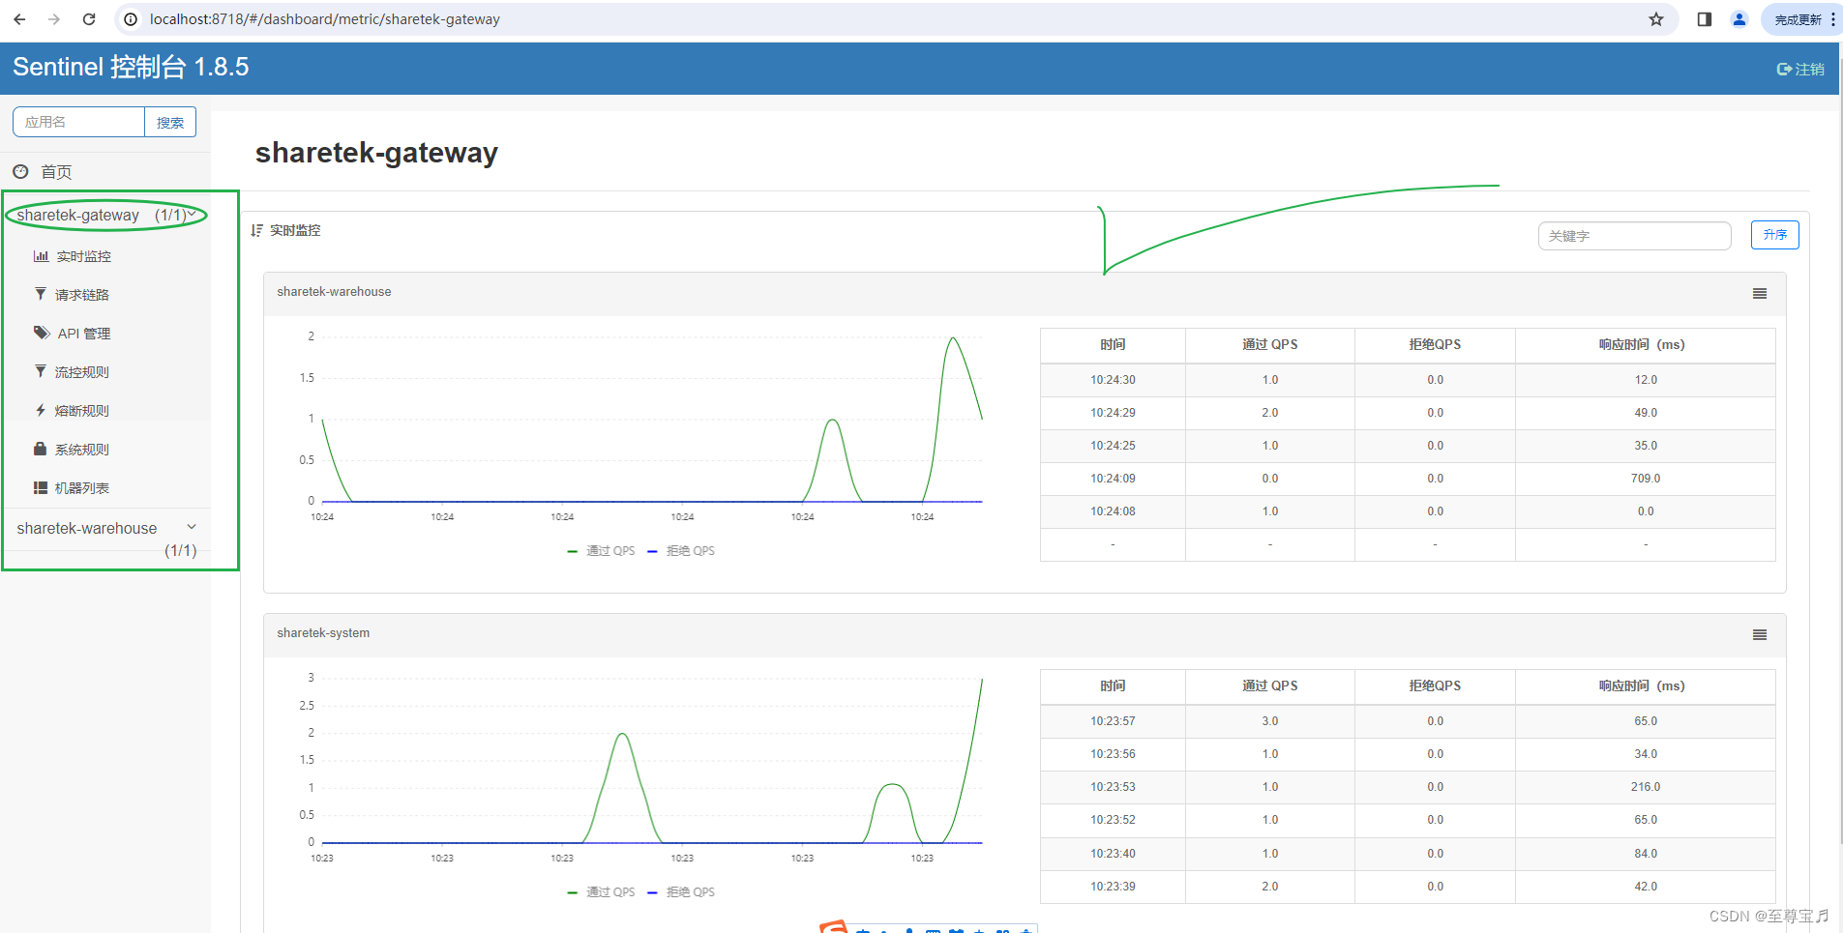The width and height of the screenshot is (1843, 933).
Task: Click the 升序 ascending sort button
Action: pyautogui.click(x=1774, y=234)
